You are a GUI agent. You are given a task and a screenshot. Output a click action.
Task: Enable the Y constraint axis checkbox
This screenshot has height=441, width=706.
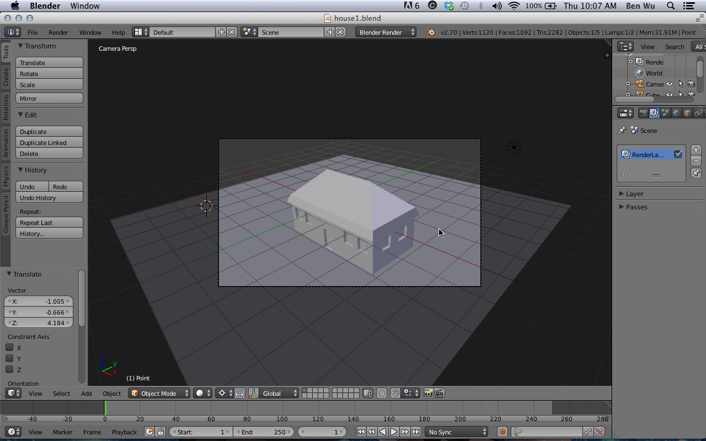[9, 358]
